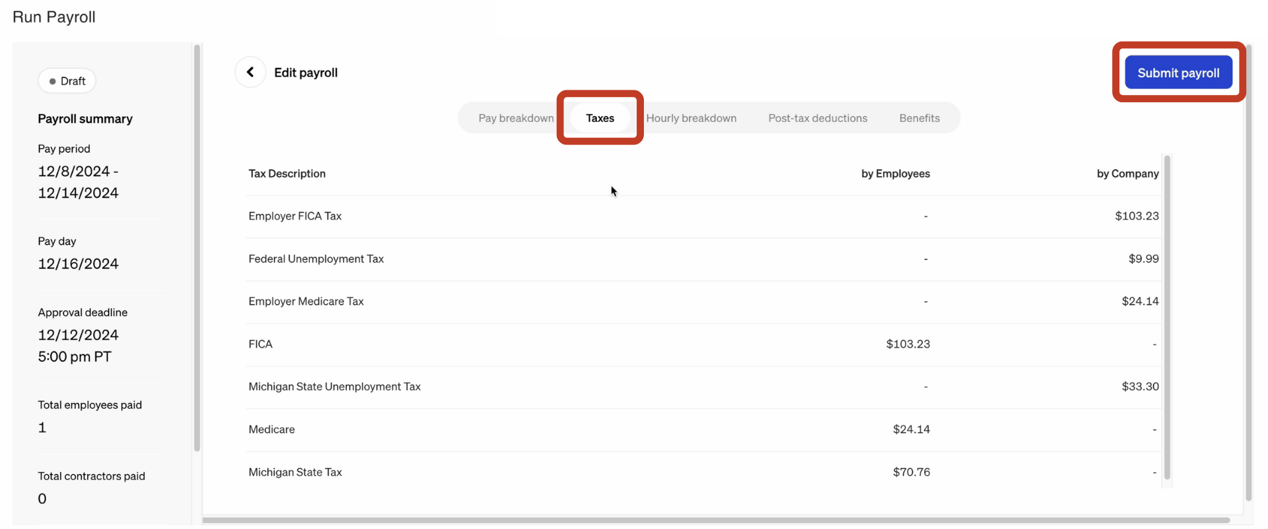Click the page's right edge scrollbar
The width and height of the screenshot is (1268, 529).
click(x=1249, y=272)
